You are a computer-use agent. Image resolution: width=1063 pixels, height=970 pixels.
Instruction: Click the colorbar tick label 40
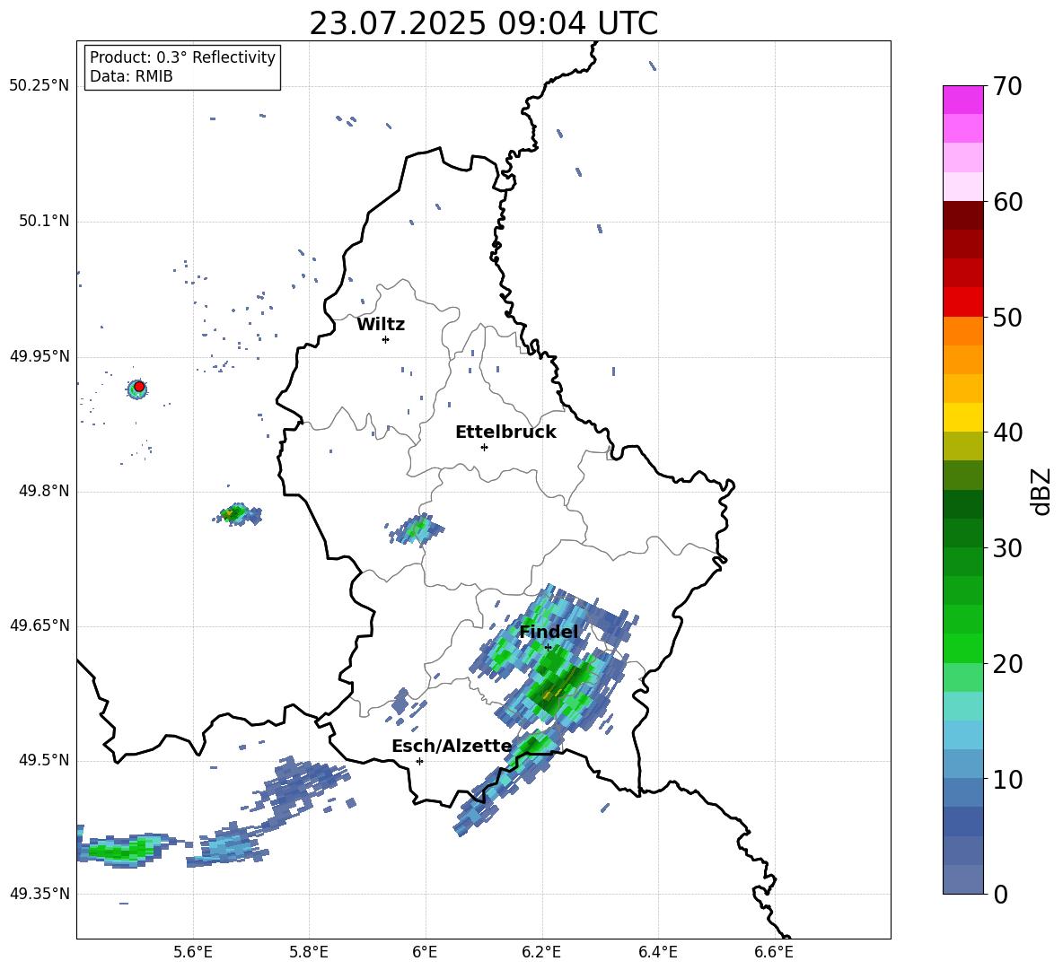point(1007,433)
